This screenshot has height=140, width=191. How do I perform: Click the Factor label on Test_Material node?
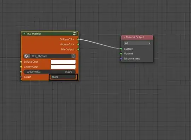point(28,77)
